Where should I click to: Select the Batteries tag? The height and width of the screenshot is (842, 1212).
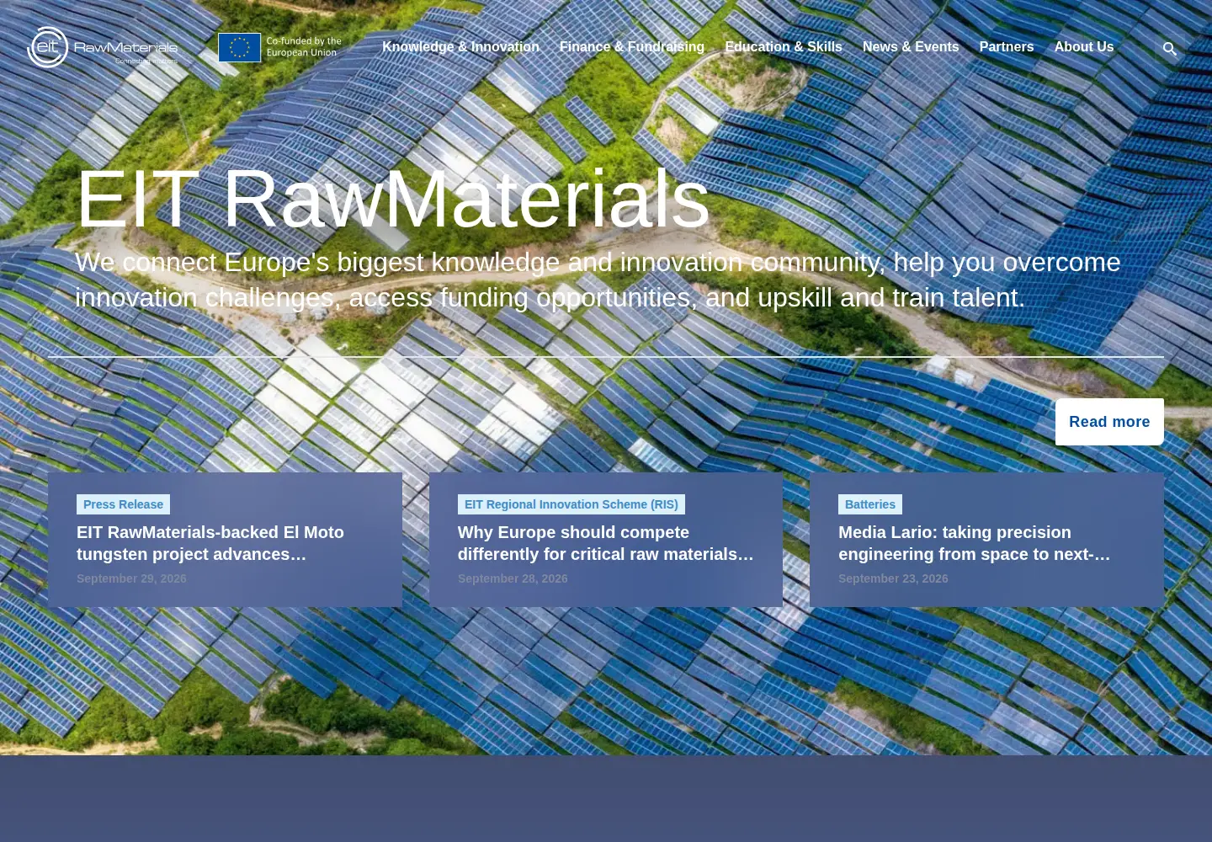pos(870,504)
